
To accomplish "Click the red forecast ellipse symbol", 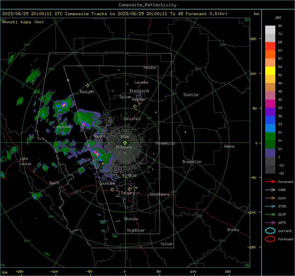I will click(270, 239).
